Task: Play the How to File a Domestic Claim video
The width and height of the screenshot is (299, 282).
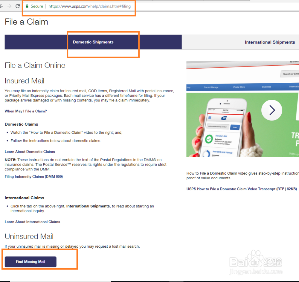Action: (x=271, y=110)
